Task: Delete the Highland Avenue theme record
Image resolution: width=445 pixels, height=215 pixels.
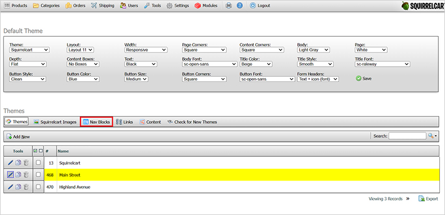Action: tap(26, 187)
